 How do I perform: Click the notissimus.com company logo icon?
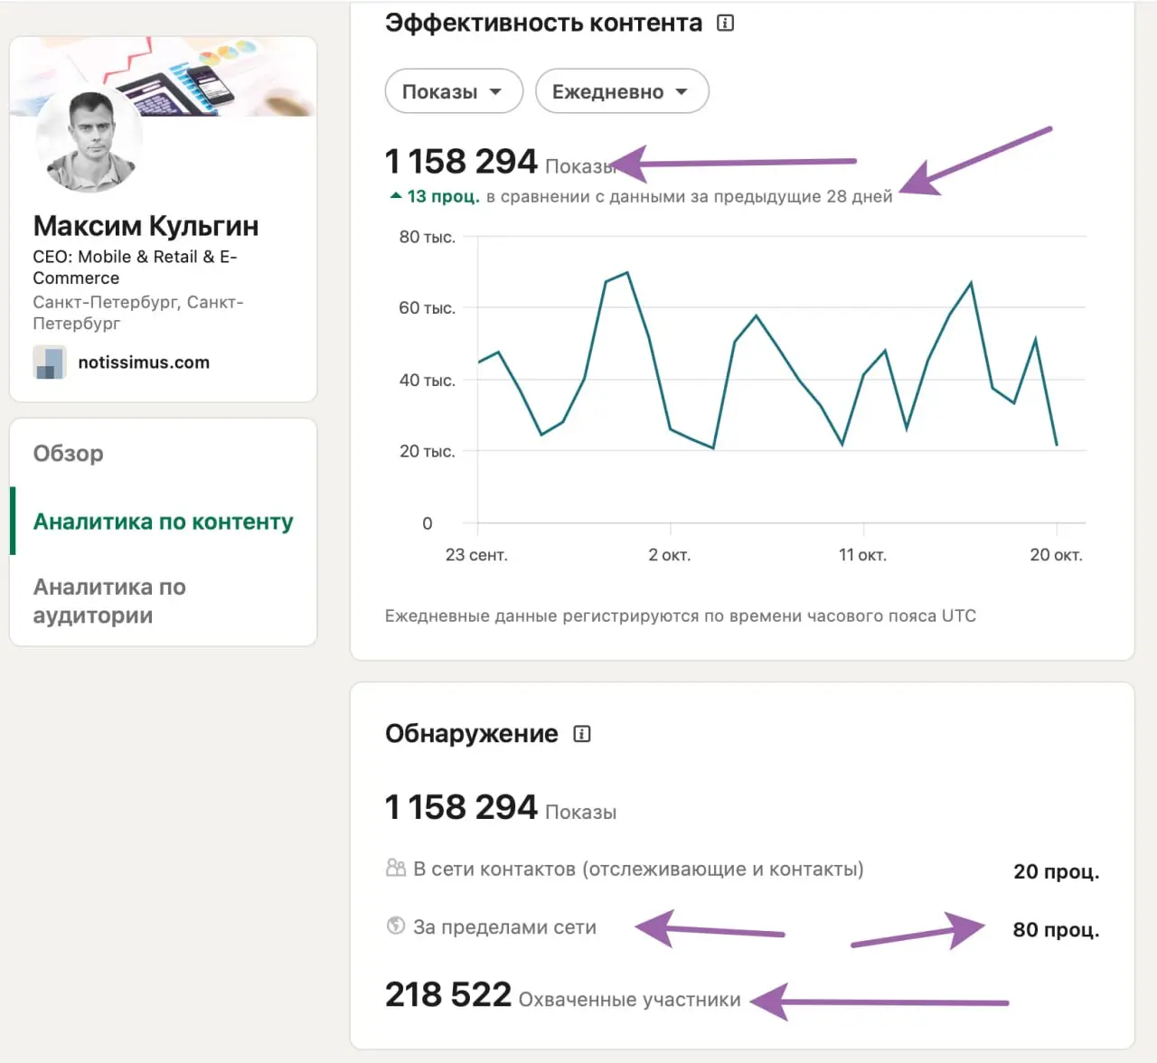point(50,362)
